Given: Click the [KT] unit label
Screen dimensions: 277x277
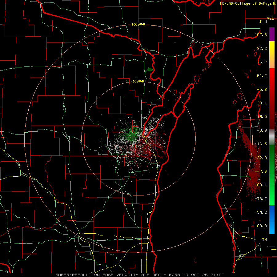Looking at the screenshot, I should pyautogui.click(x=263, y=21).
